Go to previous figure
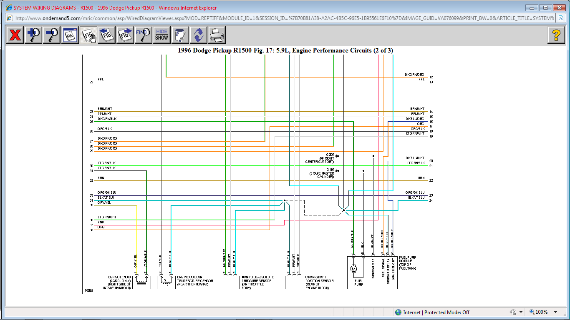 pyautogui.click(x=107, y=35)
